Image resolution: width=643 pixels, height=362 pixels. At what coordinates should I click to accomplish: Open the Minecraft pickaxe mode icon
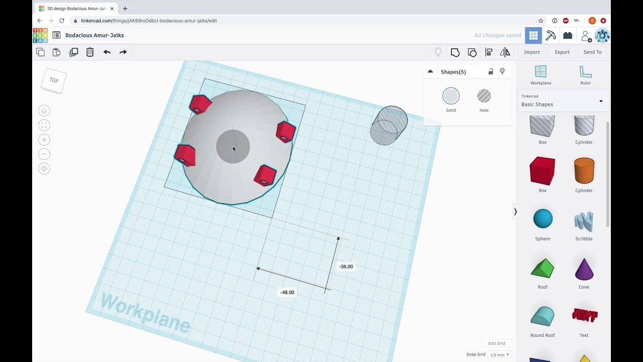point(551,36)
